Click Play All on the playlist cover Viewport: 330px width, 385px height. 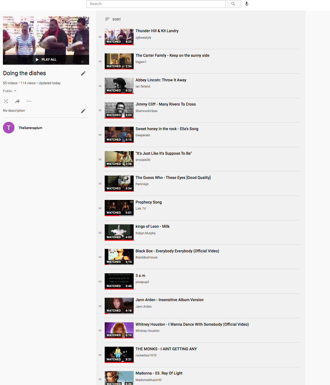pos(46,59)
